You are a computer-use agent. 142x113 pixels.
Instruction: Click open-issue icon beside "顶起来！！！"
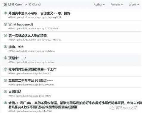5,58
